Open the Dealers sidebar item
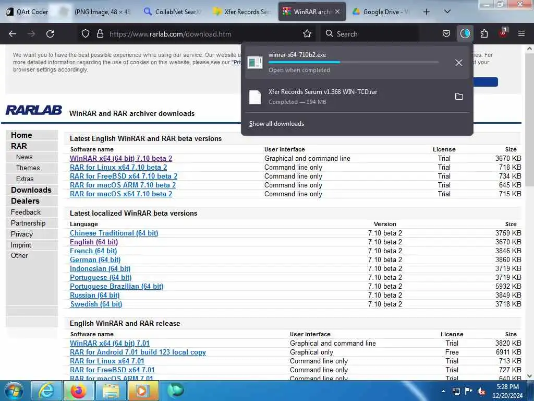534x401 pixels. tap(25, 201)
